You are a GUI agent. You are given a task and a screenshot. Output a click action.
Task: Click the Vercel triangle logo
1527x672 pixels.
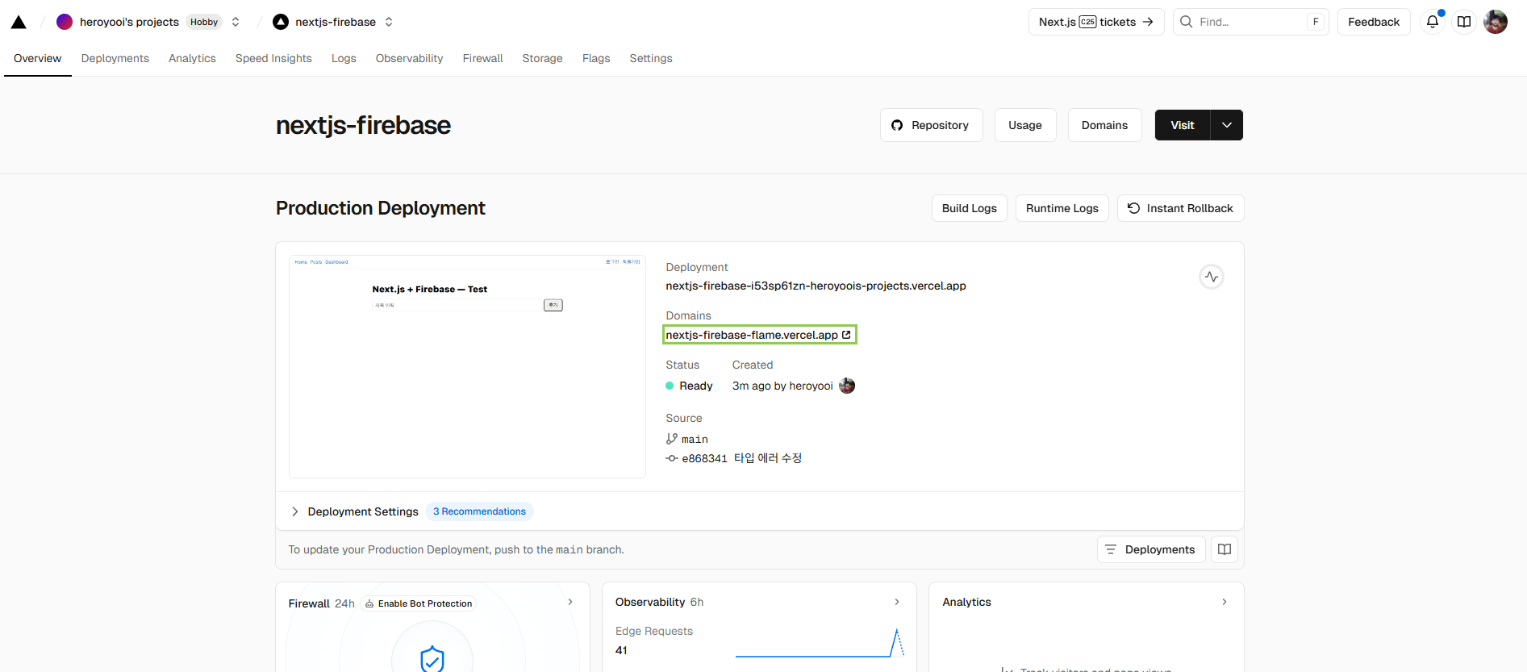coord(19,22)
